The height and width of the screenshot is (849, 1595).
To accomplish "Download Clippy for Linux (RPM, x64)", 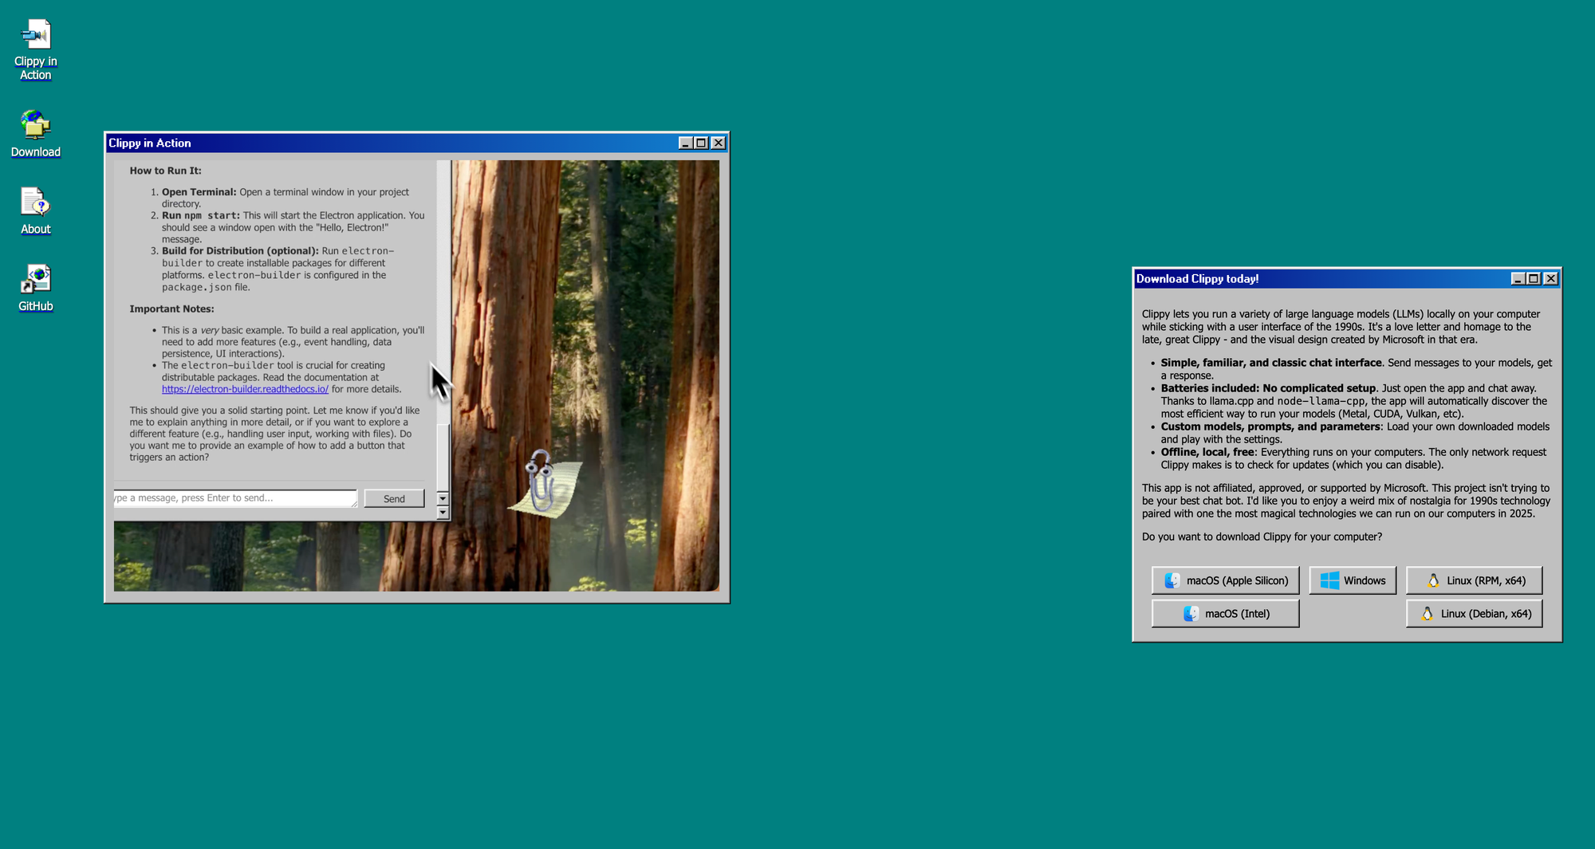I will (x=1474, y=580).
